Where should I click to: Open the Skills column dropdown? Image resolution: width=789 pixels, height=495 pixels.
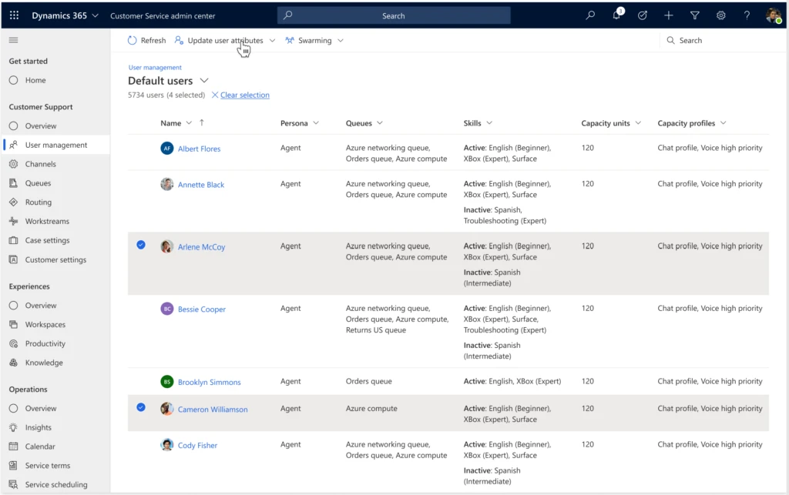pyautogui.click(x=489, y=123)
